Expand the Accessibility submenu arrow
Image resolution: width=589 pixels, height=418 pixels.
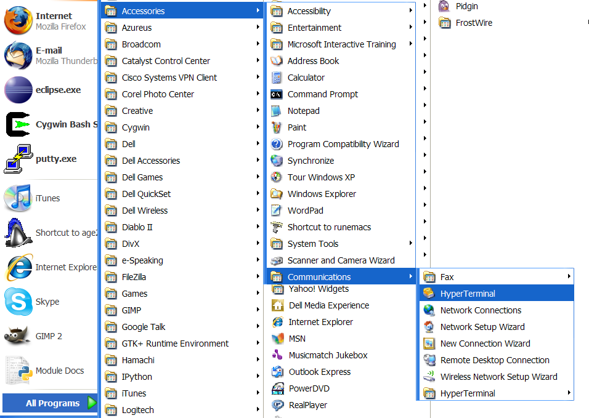(410, 10)
